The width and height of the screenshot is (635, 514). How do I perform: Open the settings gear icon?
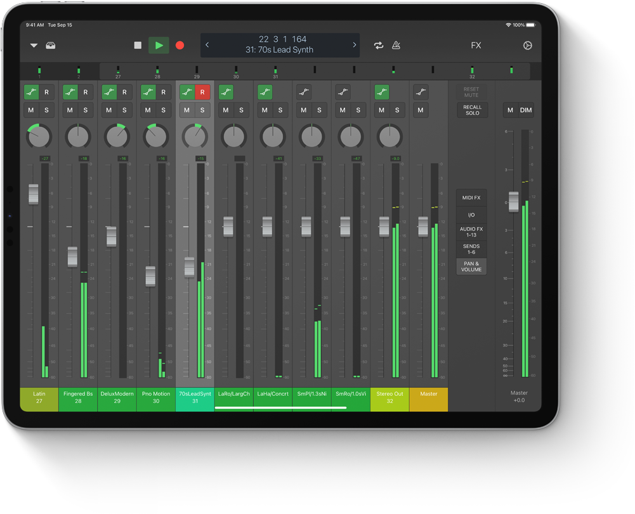[527, 46]
